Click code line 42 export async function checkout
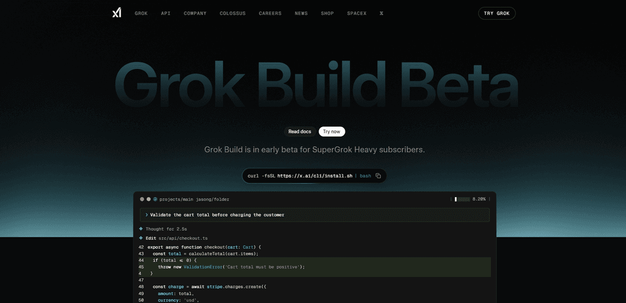Screen dimensions: 626x303 click(204, 247)
